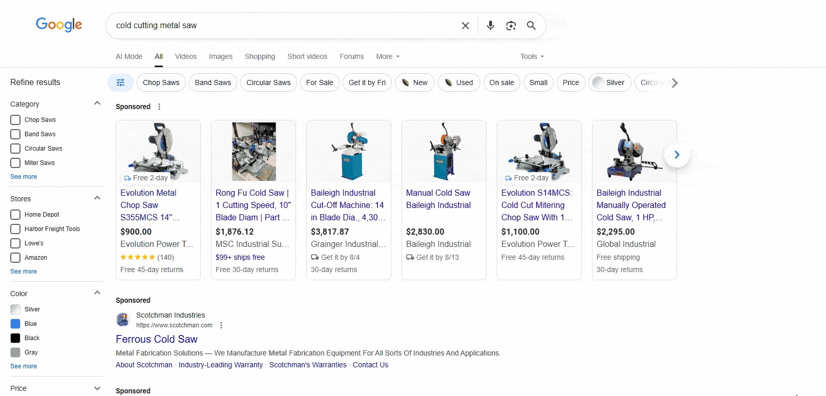Open the three-dot menu beside scotchman.com URL
Image resolution: width=826 pixels, height=396 pixels.
pyautogui.click(x=221, y=325)
